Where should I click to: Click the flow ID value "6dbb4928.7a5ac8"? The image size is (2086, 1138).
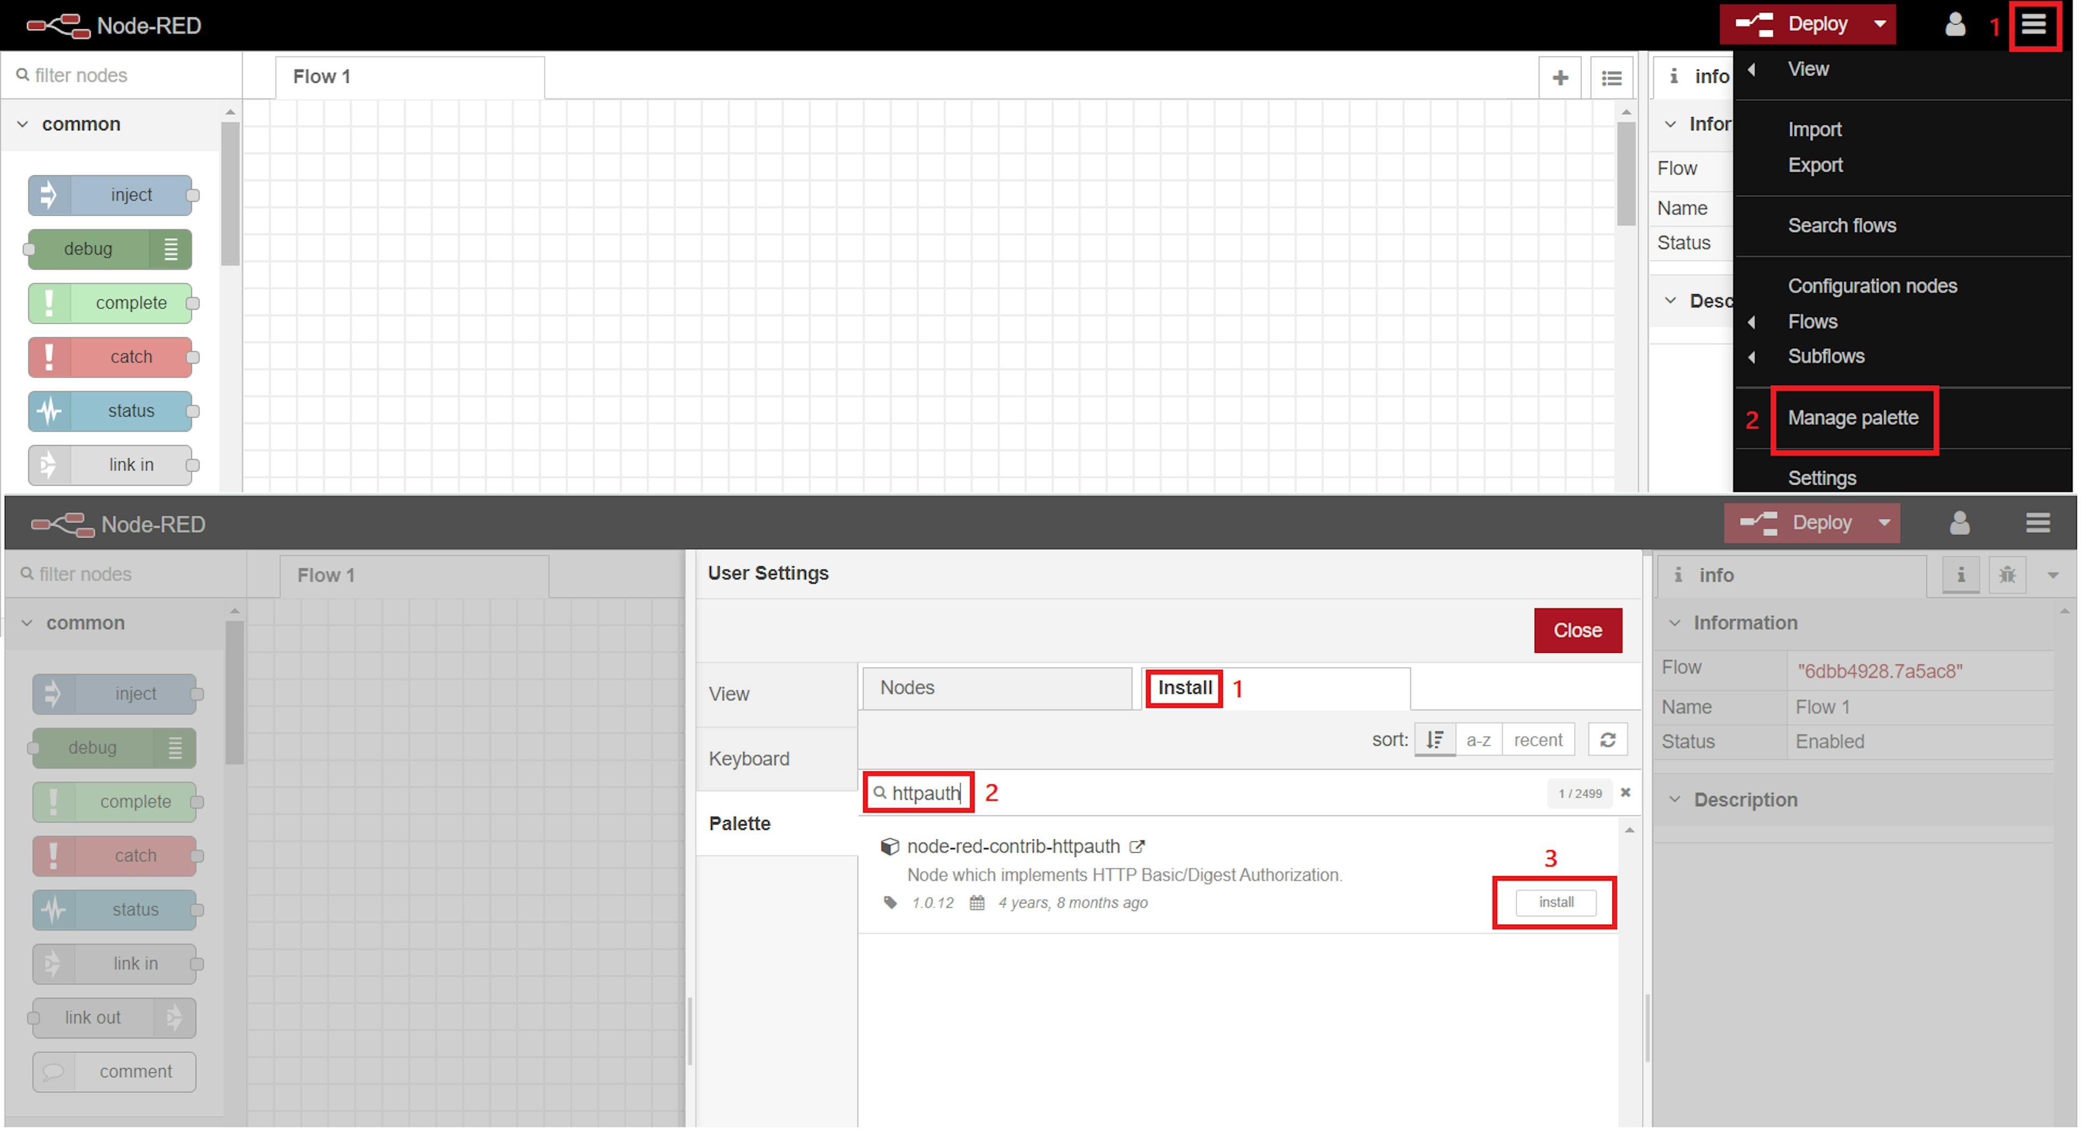1880,671
